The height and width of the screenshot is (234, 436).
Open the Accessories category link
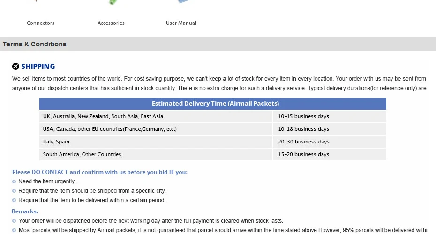pos(111,23)
